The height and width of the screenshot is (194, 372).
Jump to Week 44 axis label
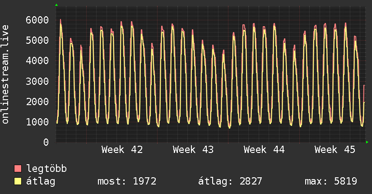[264, 150]
